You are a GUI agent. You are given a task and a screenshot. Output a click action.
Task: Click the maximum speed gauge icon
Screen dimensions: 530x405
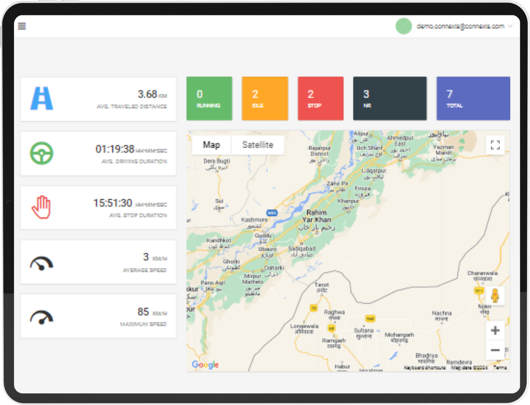click(x=42, y=317)
